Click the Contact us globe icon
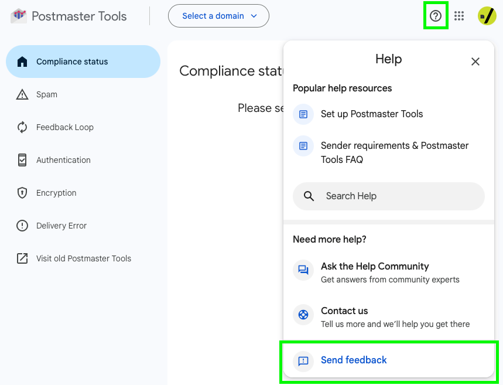Screen dimensions: 503x385 point(303,315)
